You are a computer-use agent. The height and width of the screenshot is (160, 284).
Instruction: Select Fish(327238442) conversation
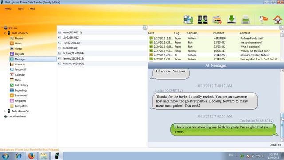click(103, 43)
